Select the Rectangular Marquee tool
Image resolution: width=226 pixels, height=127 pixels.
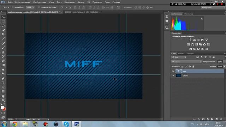click(x=3, y=22)
